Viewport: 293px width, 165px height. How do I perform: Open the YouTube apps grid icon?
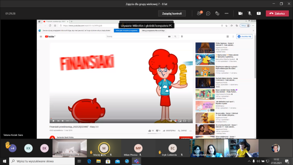pyautogui.click(x=228, y=36)
